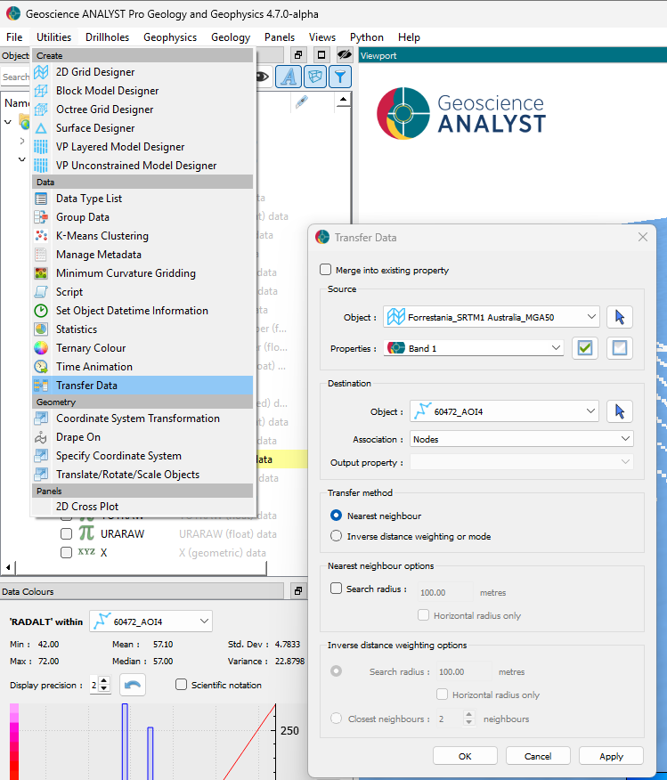Toggle the crossed-eye hide icon above Objects panel
Viewport: 667px width, 780px height.
[344, 55]
